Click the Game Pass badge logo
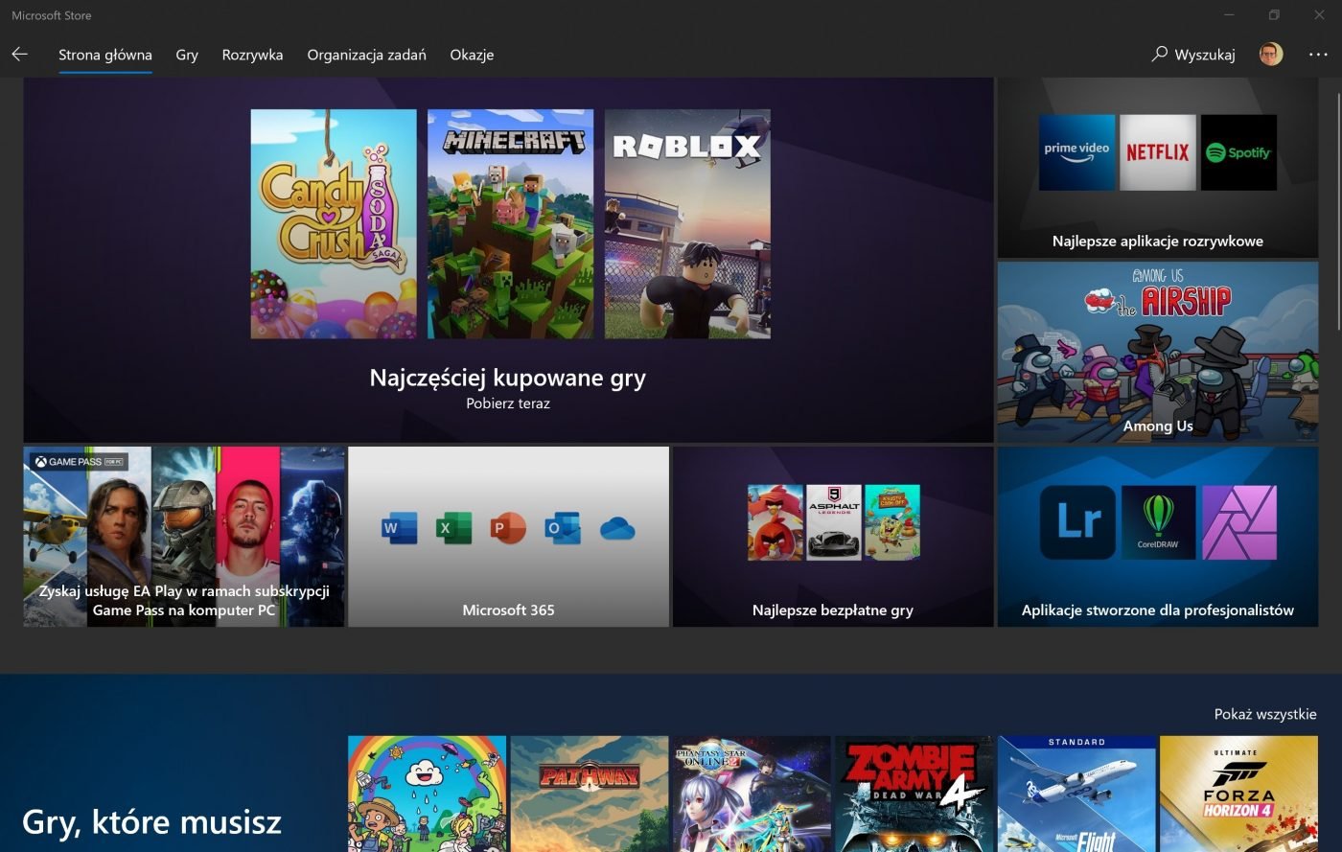The width and height of the screenshot is (1342, 852). tap(80, 462)
